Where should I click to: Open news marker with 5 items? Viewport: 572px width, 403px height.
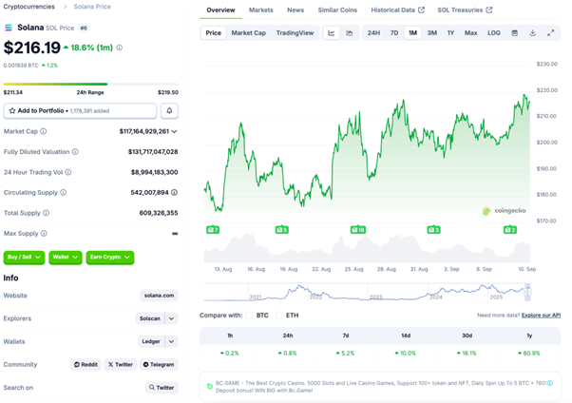point(281,230)
